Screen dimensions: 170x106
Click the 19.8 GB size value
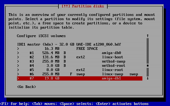coord(52,78)
